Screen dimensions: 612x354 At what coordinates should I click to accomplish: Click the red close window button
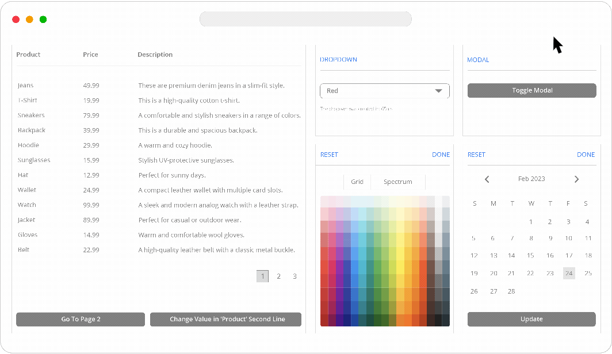[x=16, y=20]
